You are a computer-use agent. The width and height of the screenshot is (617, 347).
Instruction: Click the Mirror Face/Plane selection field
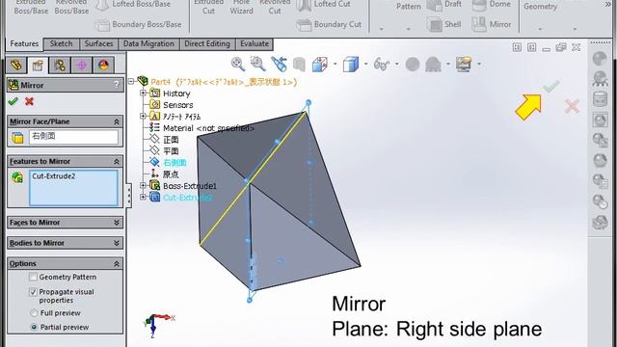[73, 137]
